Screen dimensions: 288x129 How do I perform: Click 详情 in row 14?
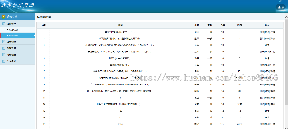point(267,117)
